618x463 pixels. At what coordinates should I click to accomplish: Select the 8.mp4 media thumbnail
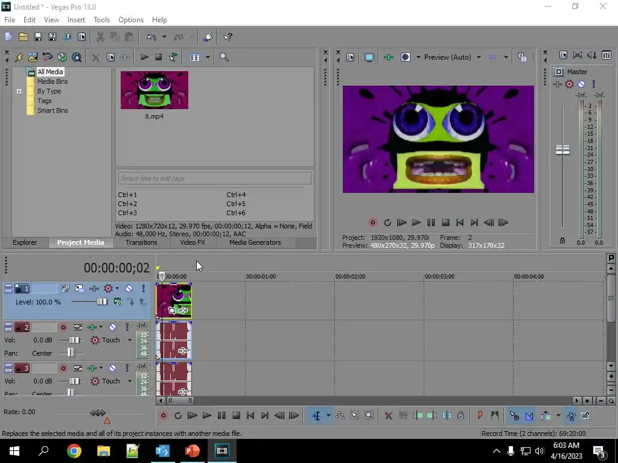point(154,90)
